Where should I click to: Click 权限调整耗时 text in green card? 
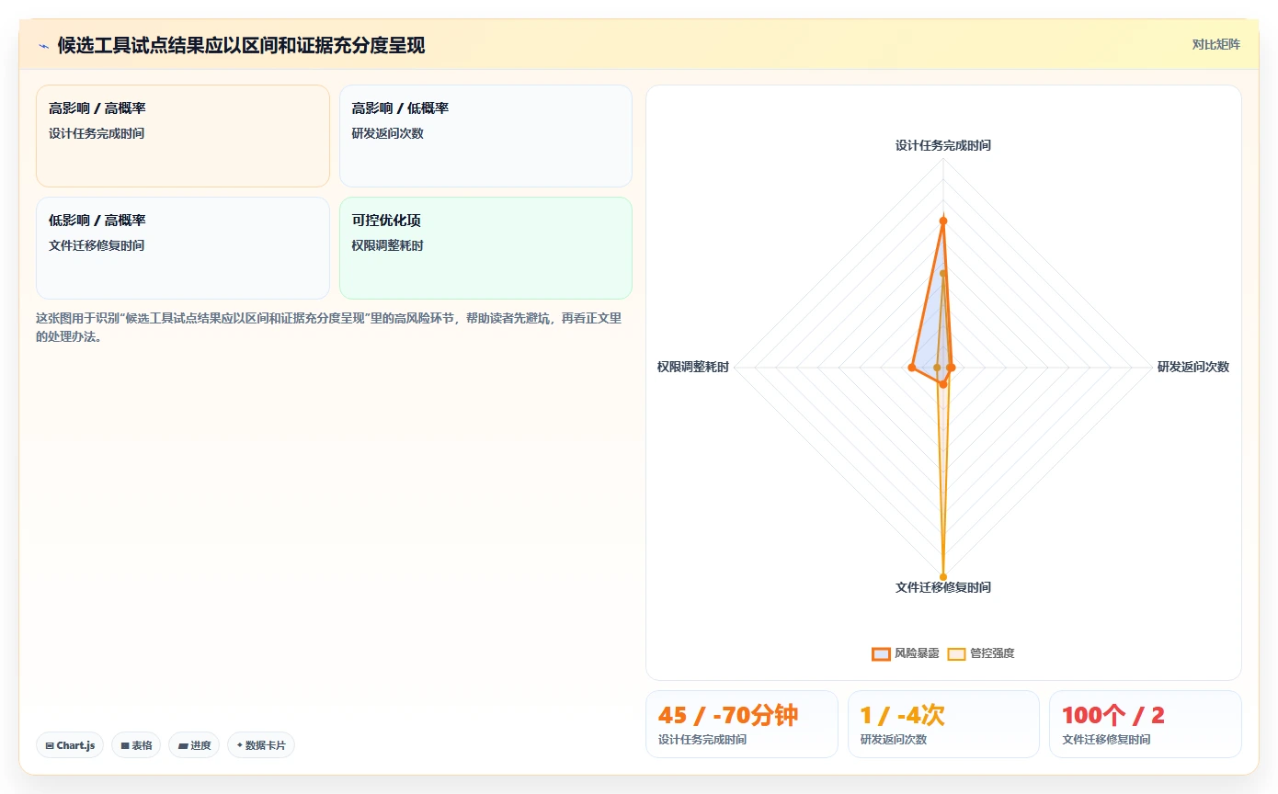[388, 245]
